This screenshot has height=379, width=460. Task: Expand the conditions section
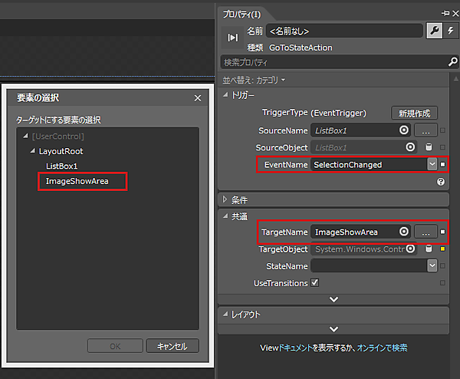[225, 199]
